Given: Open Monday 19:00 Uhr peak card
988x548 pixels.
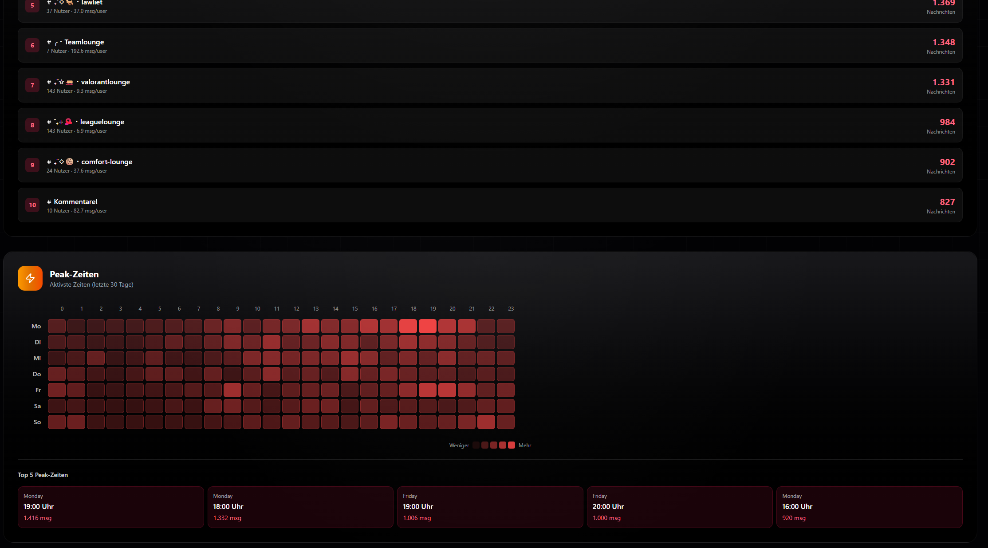Looking at the screenshot, I should point(110,507).
